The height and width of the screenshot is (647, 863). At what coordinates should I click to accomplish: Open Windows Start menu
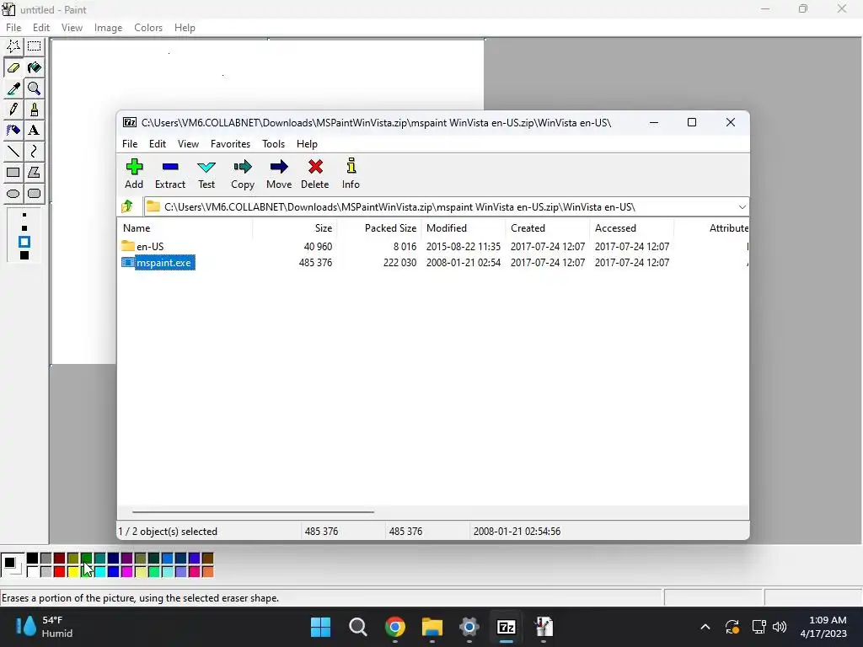tap(320, 627)
